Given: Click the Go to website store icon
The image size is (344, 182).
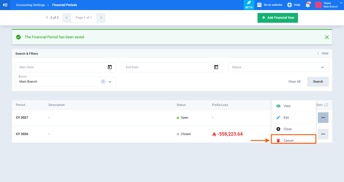Looking at the screenshot, I should click(x=259, y=5).
